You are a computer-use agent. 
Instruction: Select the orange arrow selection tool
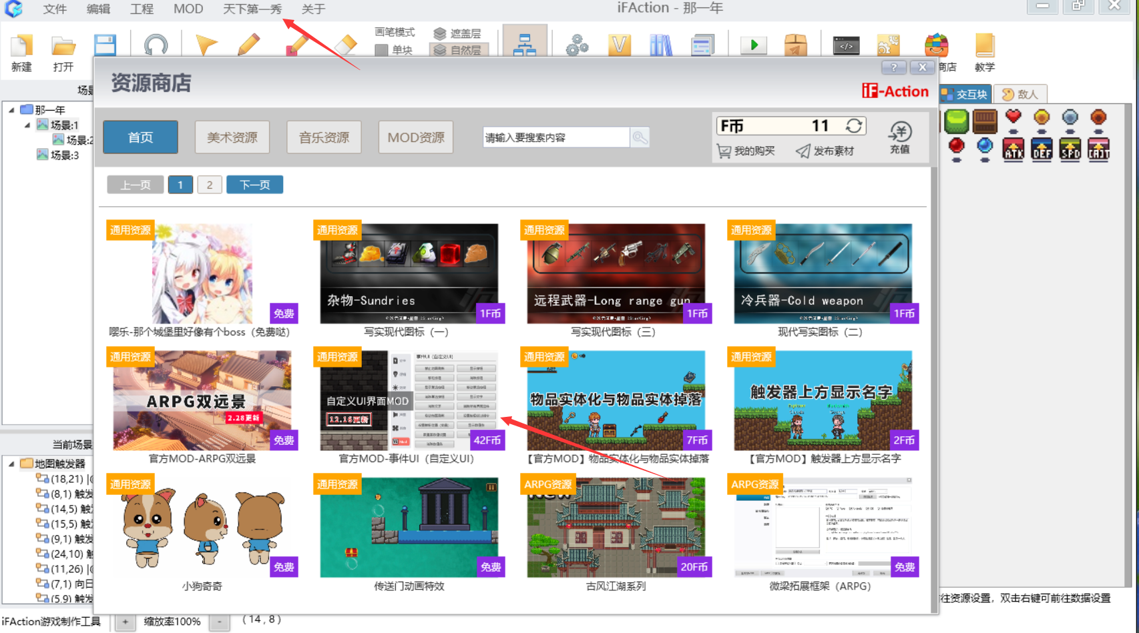(x=206, y=45)
